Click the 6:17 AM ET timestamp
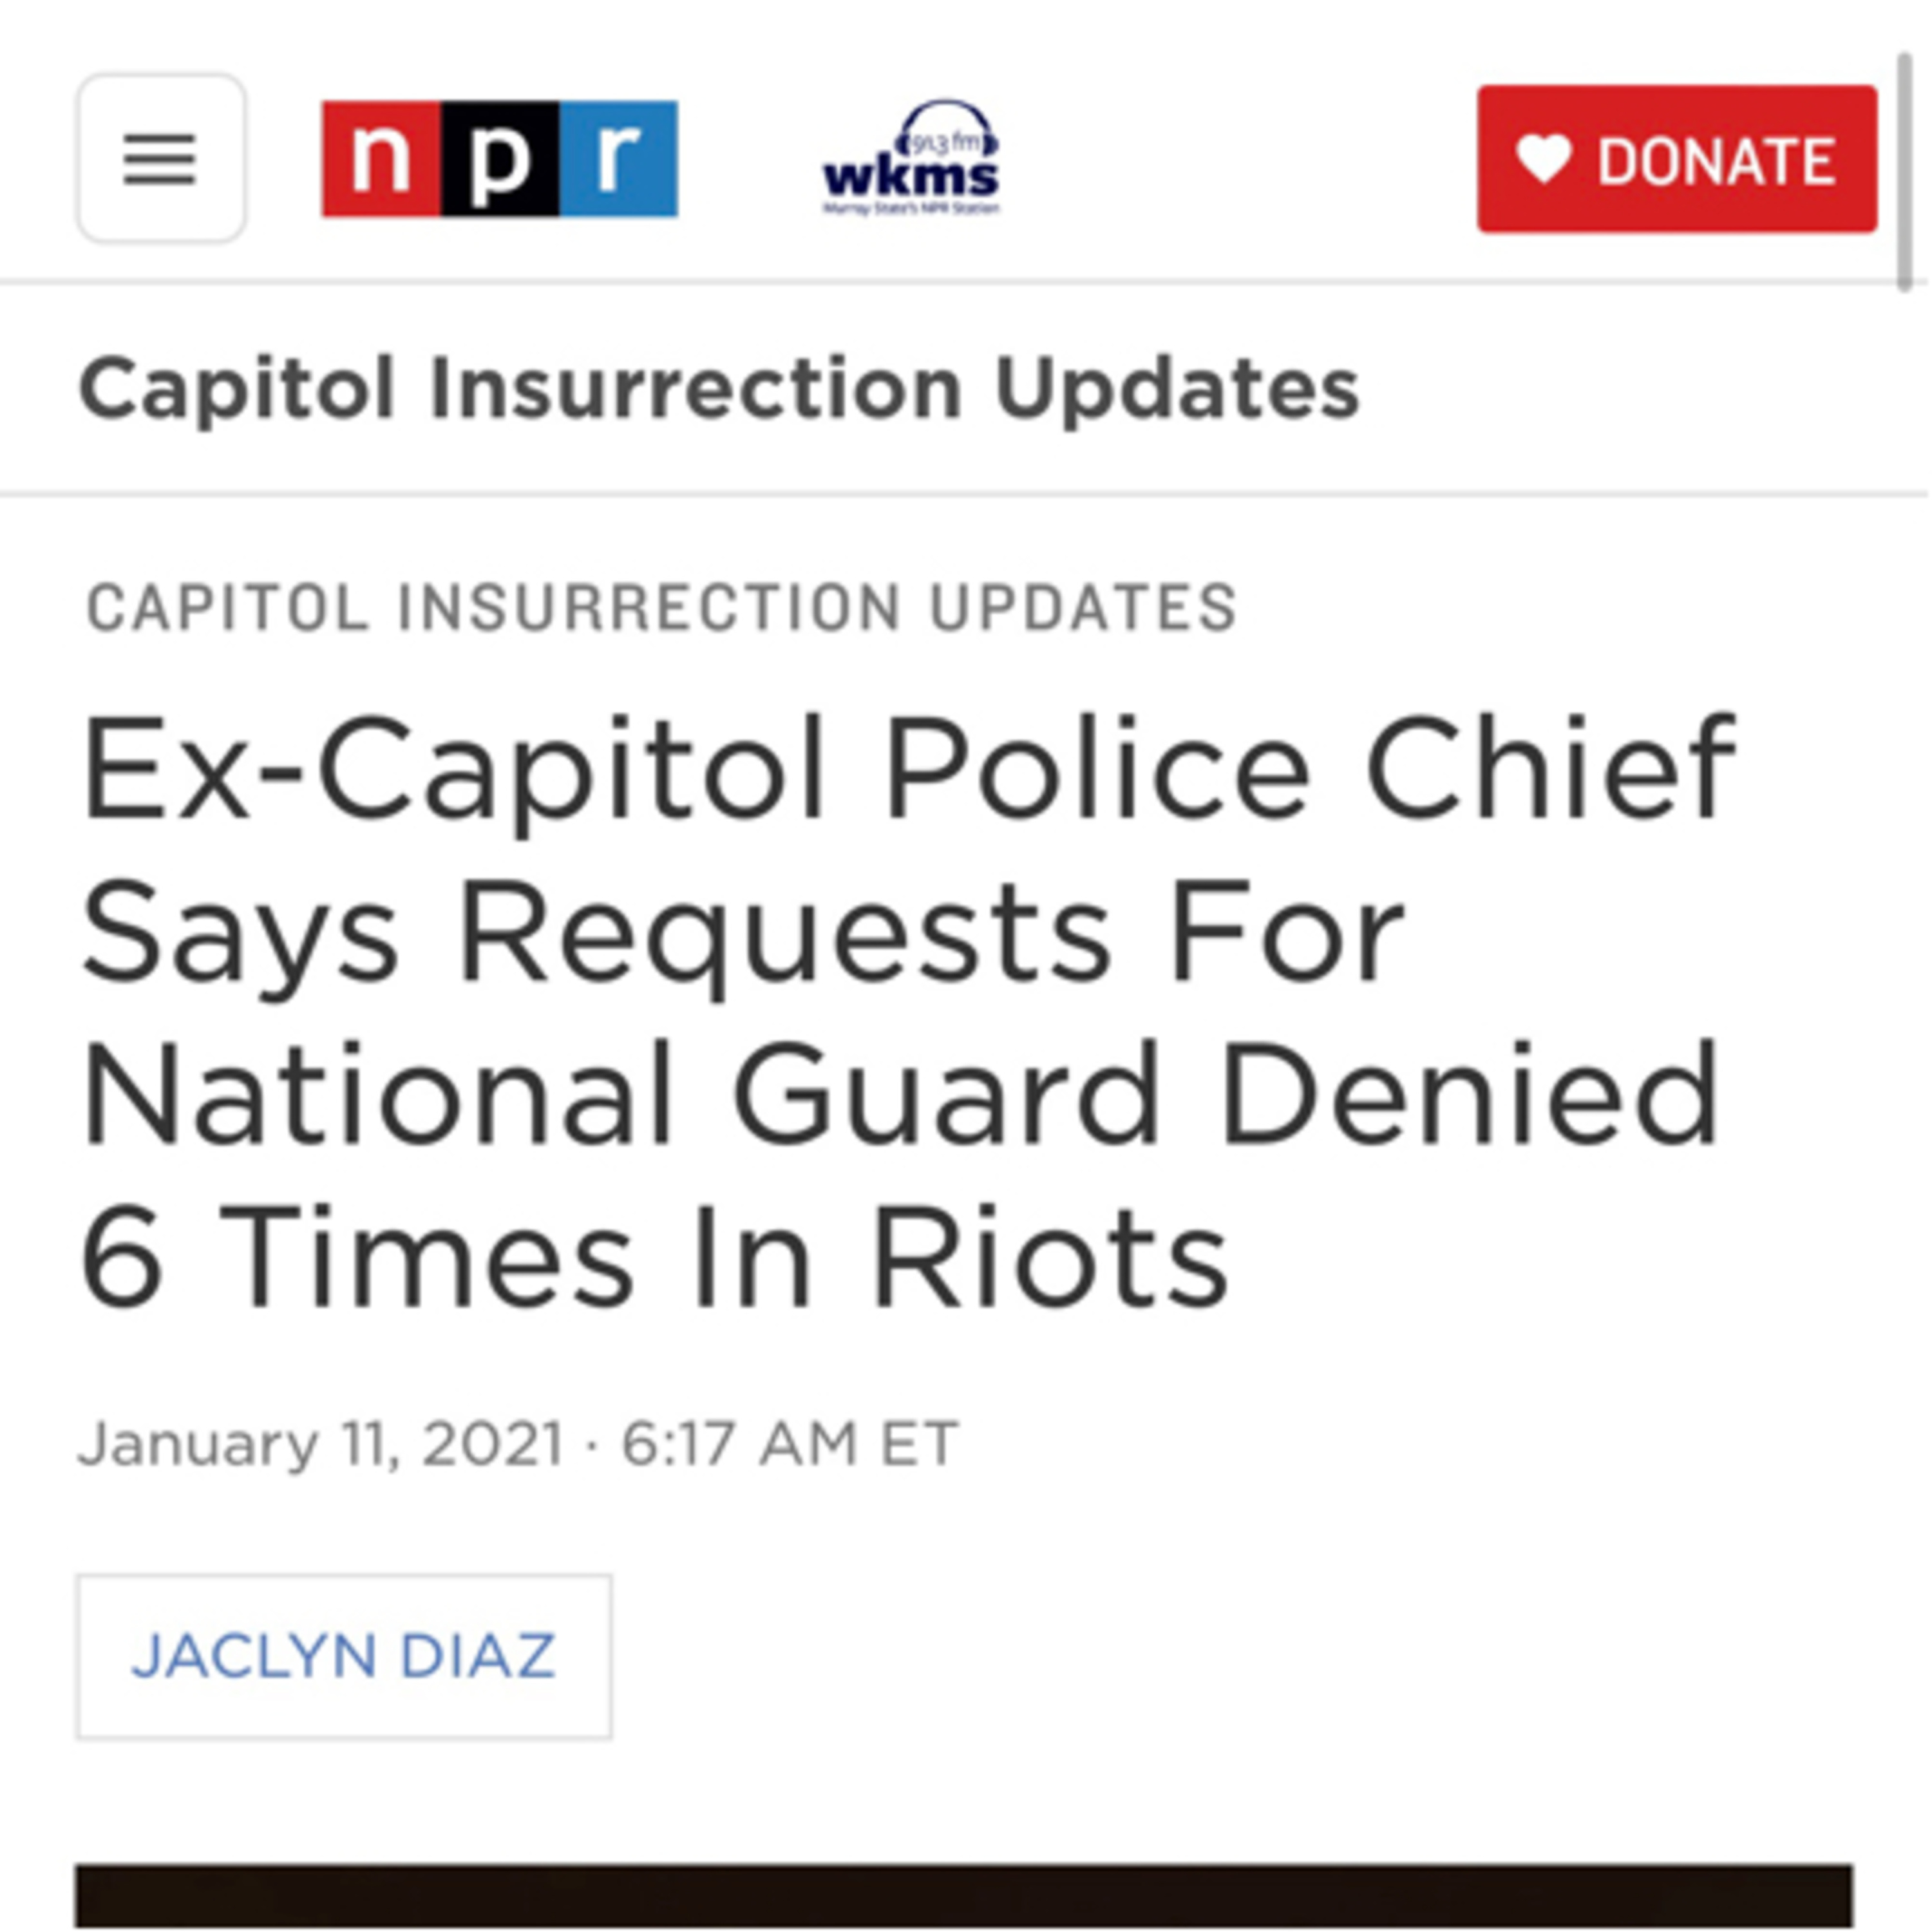 tap(790, 1444)
